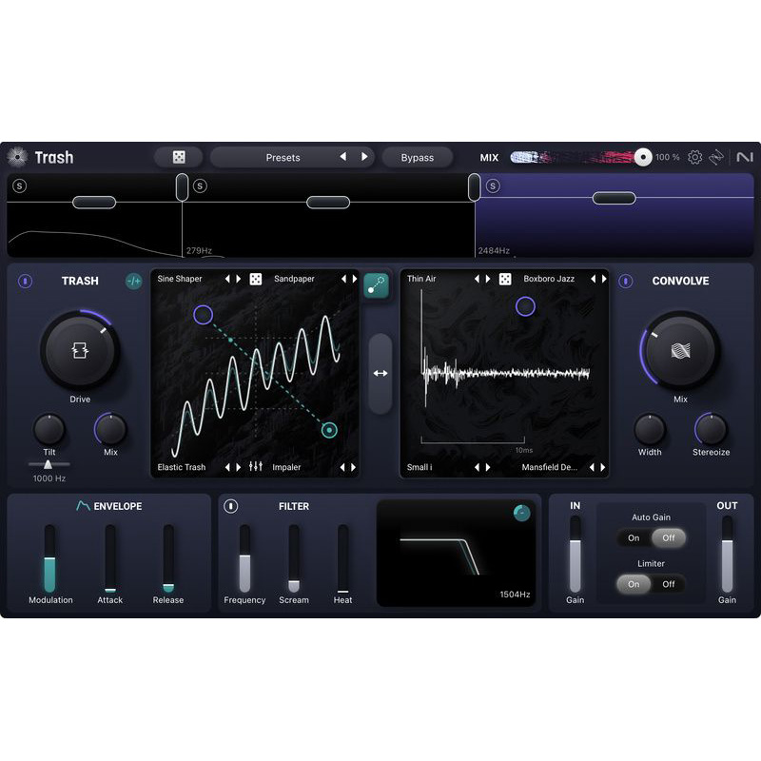This screenshot has width=761, height=761.
Task: Click the Filter Heat slider
Action: pos(342,558)
